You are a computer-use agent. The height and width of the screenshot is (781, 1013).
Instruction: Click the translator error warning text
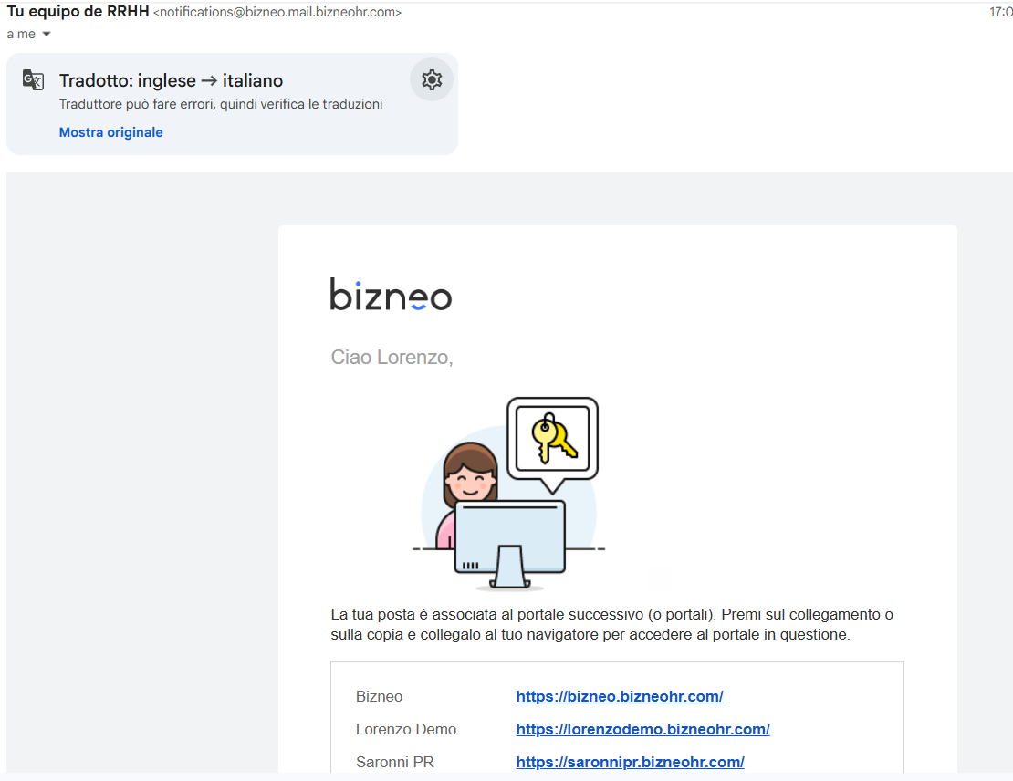[221, 104]
